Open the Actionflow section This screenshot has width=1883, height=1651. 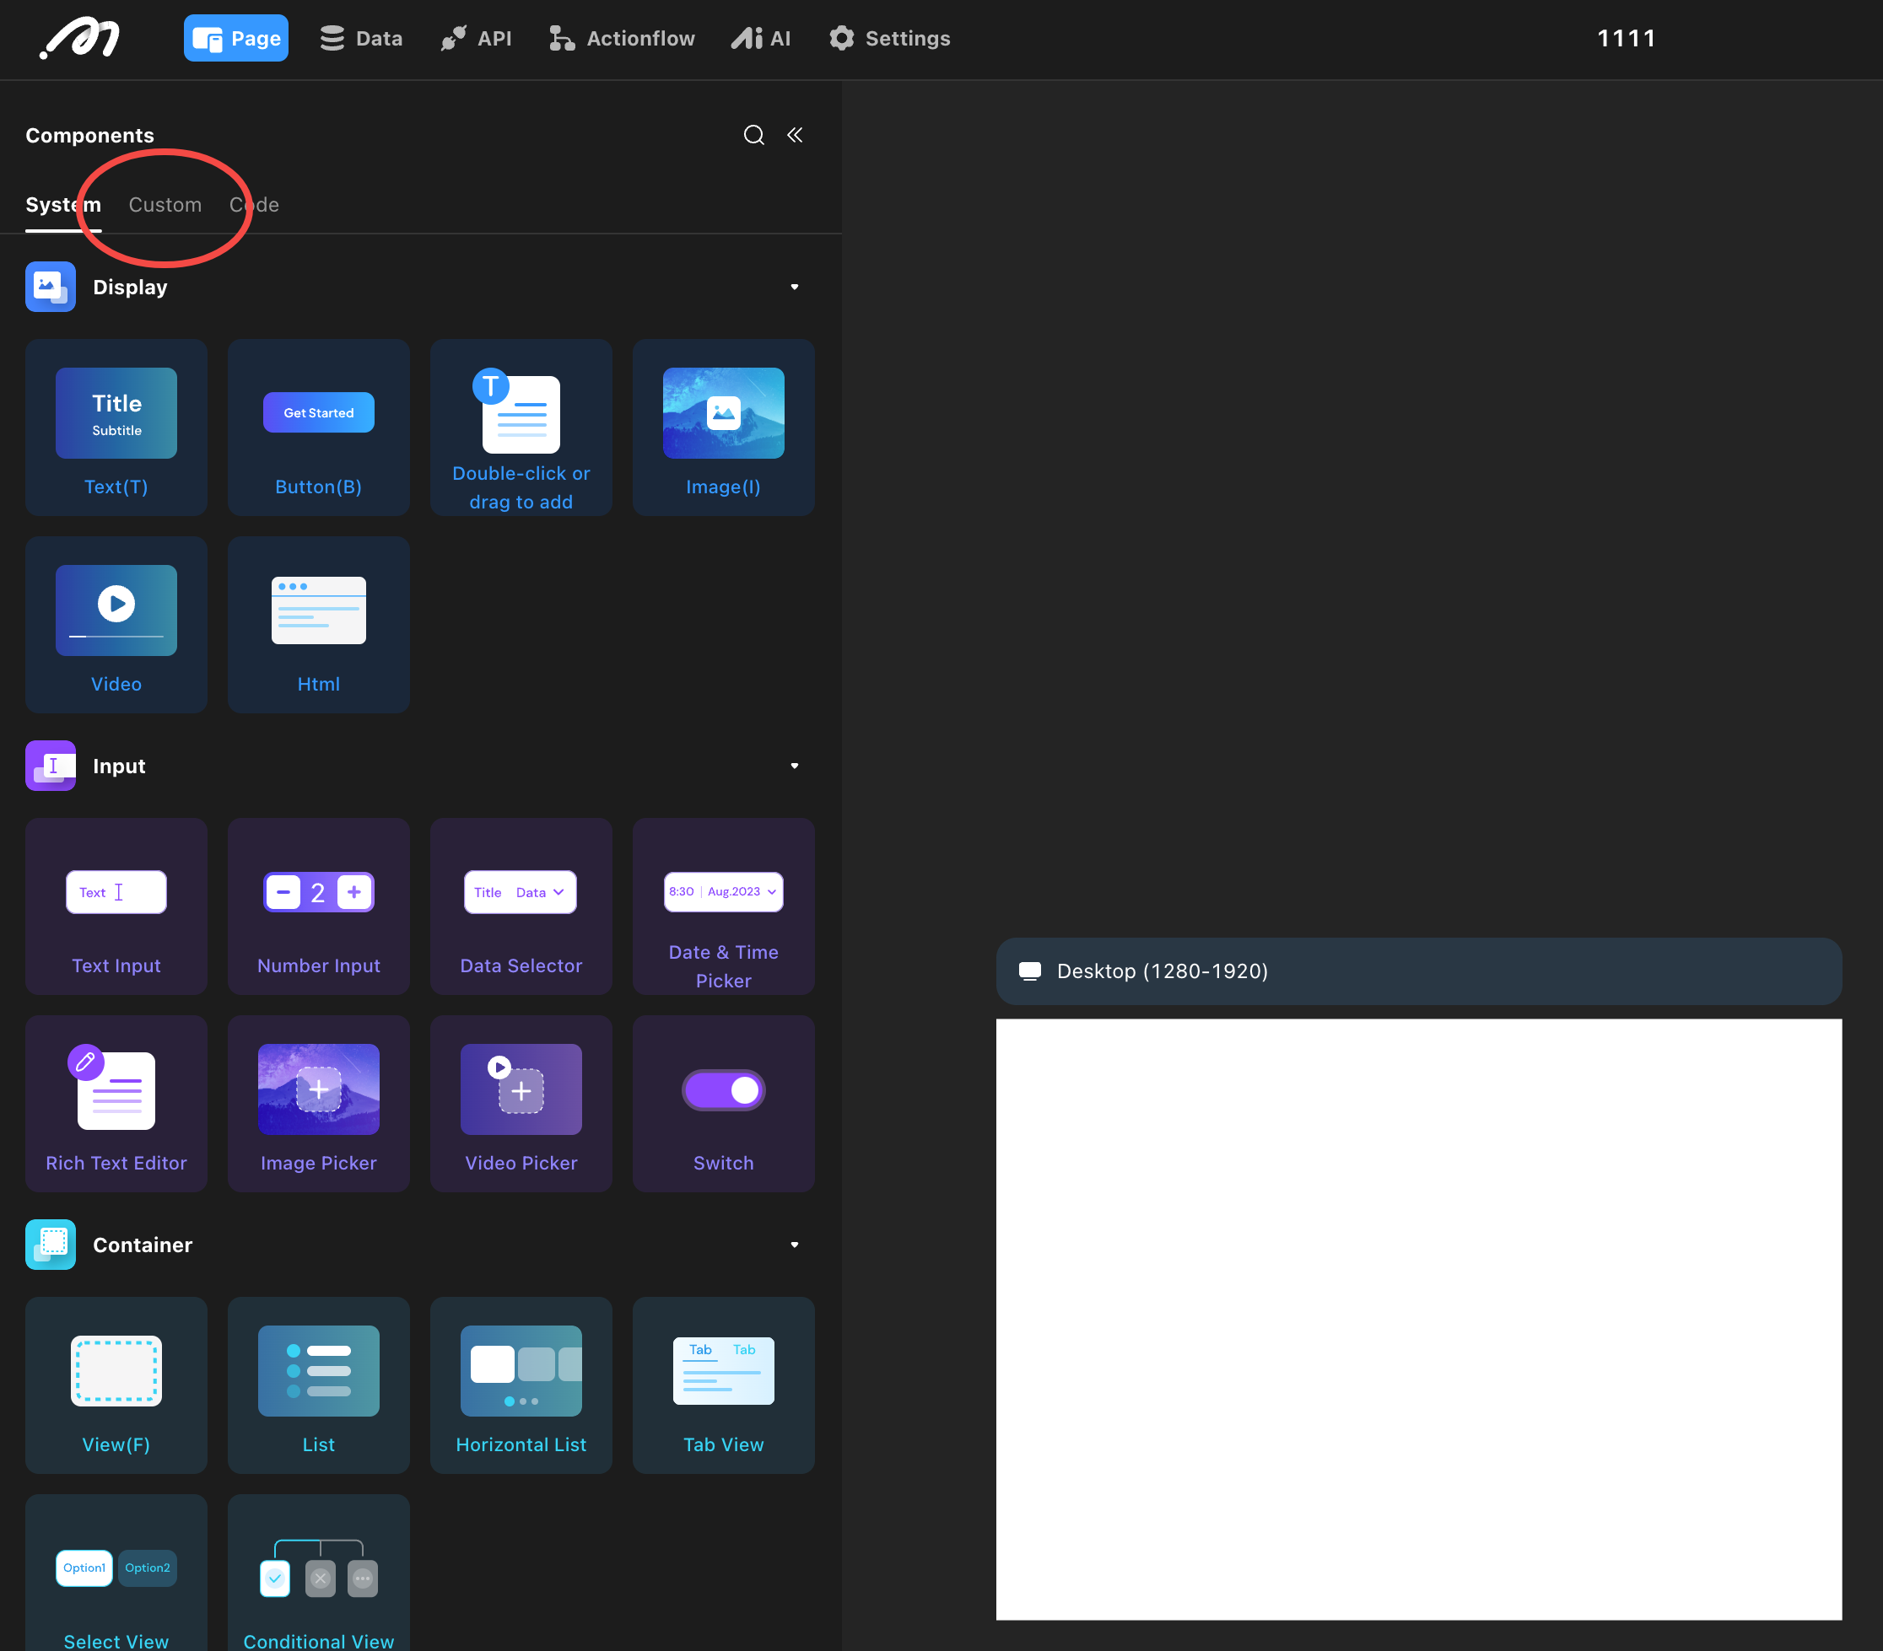tap(622, 39)
